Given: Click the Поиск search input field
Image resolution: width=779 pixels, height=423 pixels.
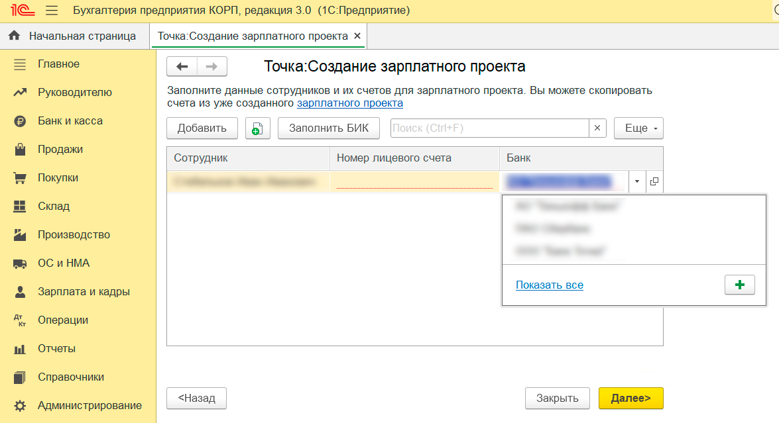Looking at the screenshot, I should [x=489, y=128].
